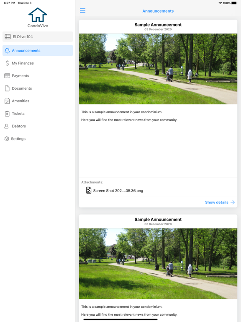Open the hamburger menu icon
The height and width of the screenshot is (322, 241).
tap(82, 10)
